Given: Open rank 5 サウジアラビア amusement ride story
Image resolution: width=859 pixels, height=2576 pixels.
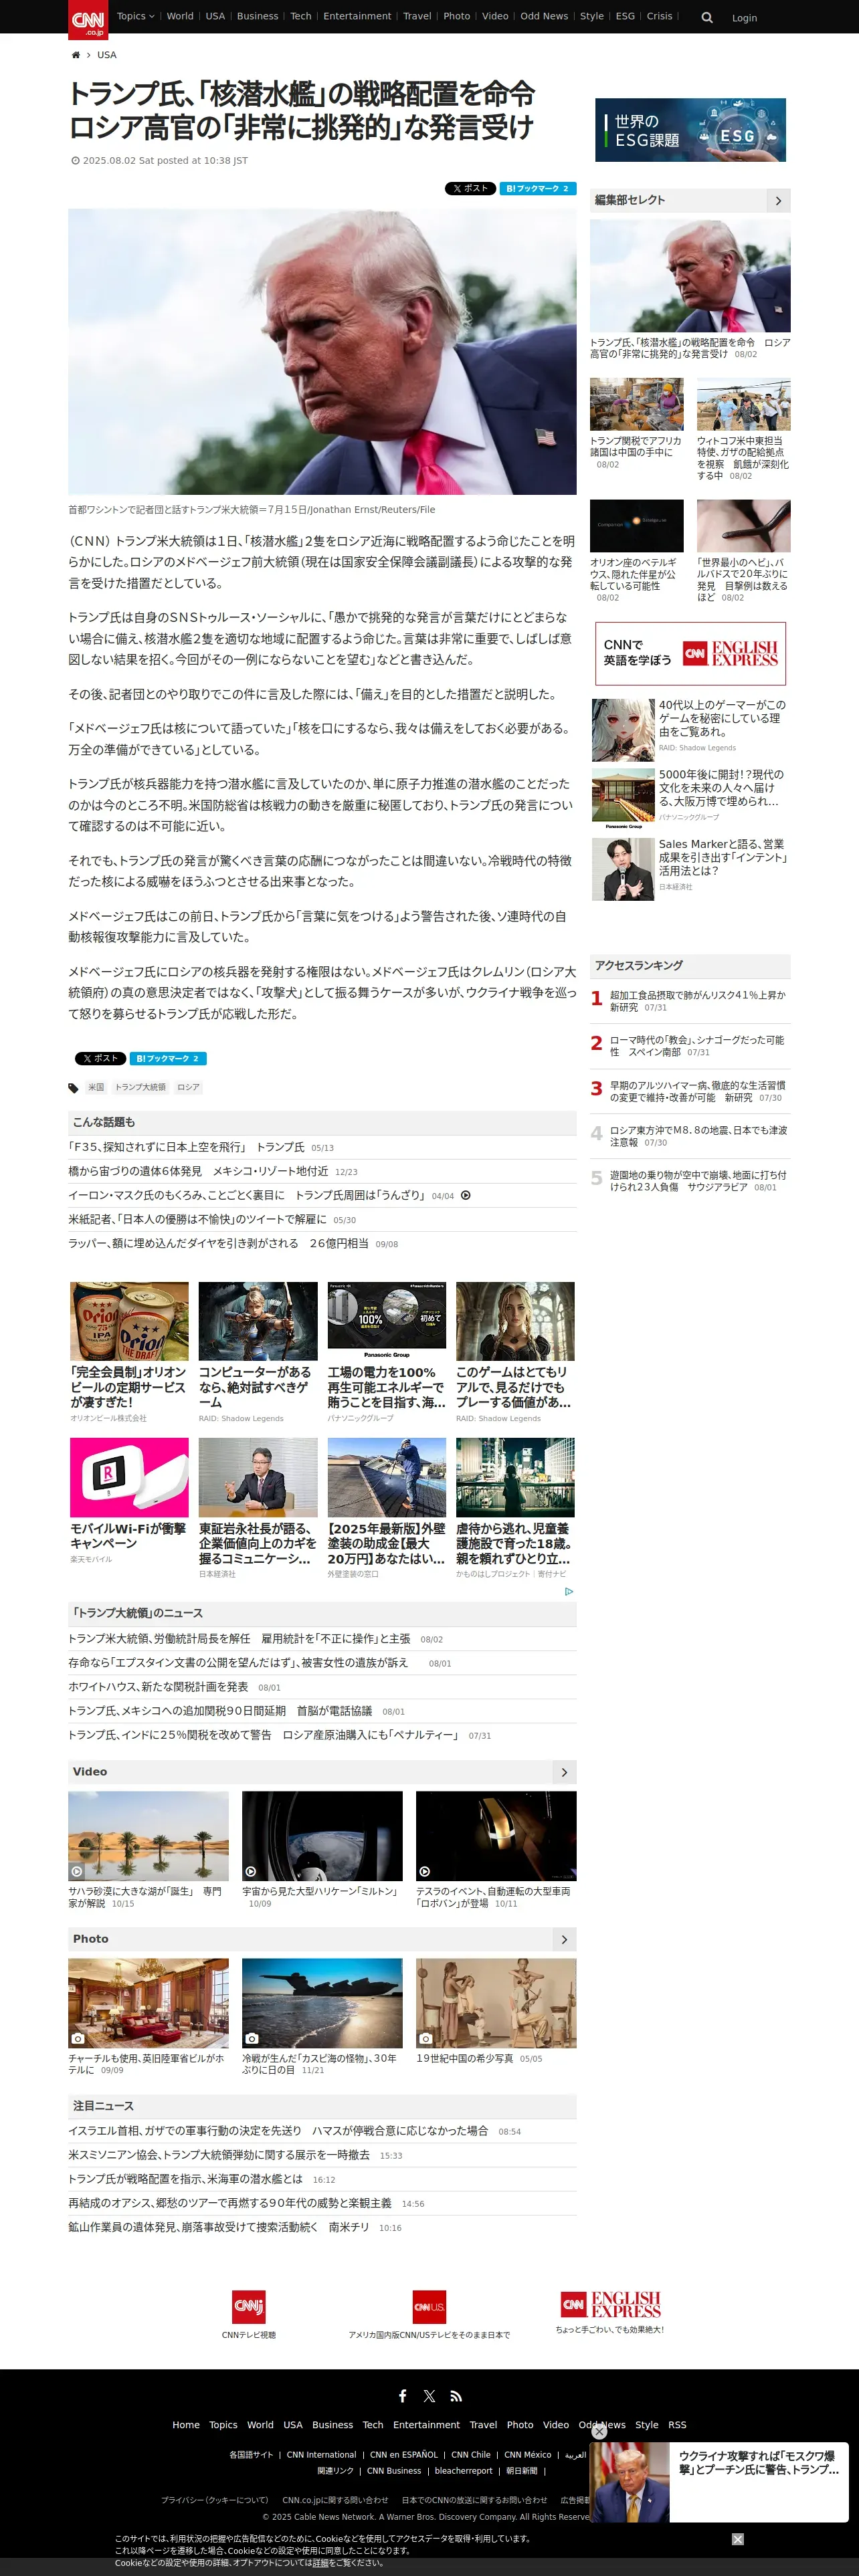Looking at the screenshot, I should click(x=698, y=1181).
